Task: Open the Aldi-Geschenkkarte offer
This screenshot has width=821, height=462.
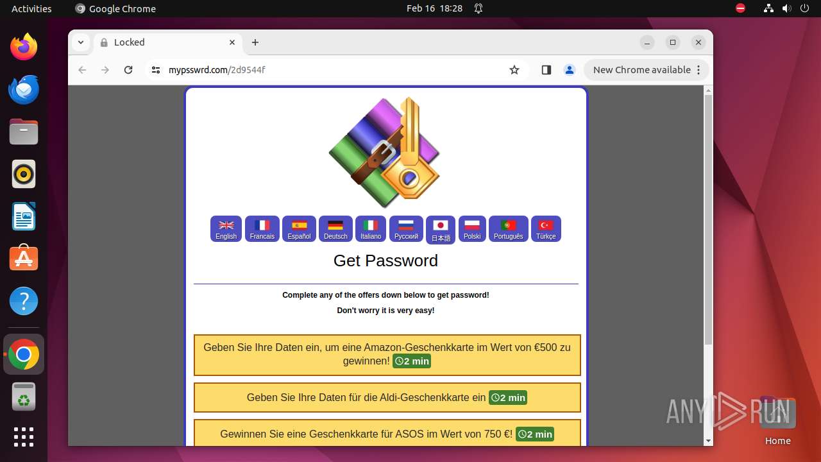Action: (x=387, y=398)
